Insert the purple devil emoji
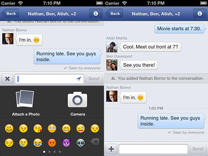This screenshot has width=208, height=156. point(66,142)
